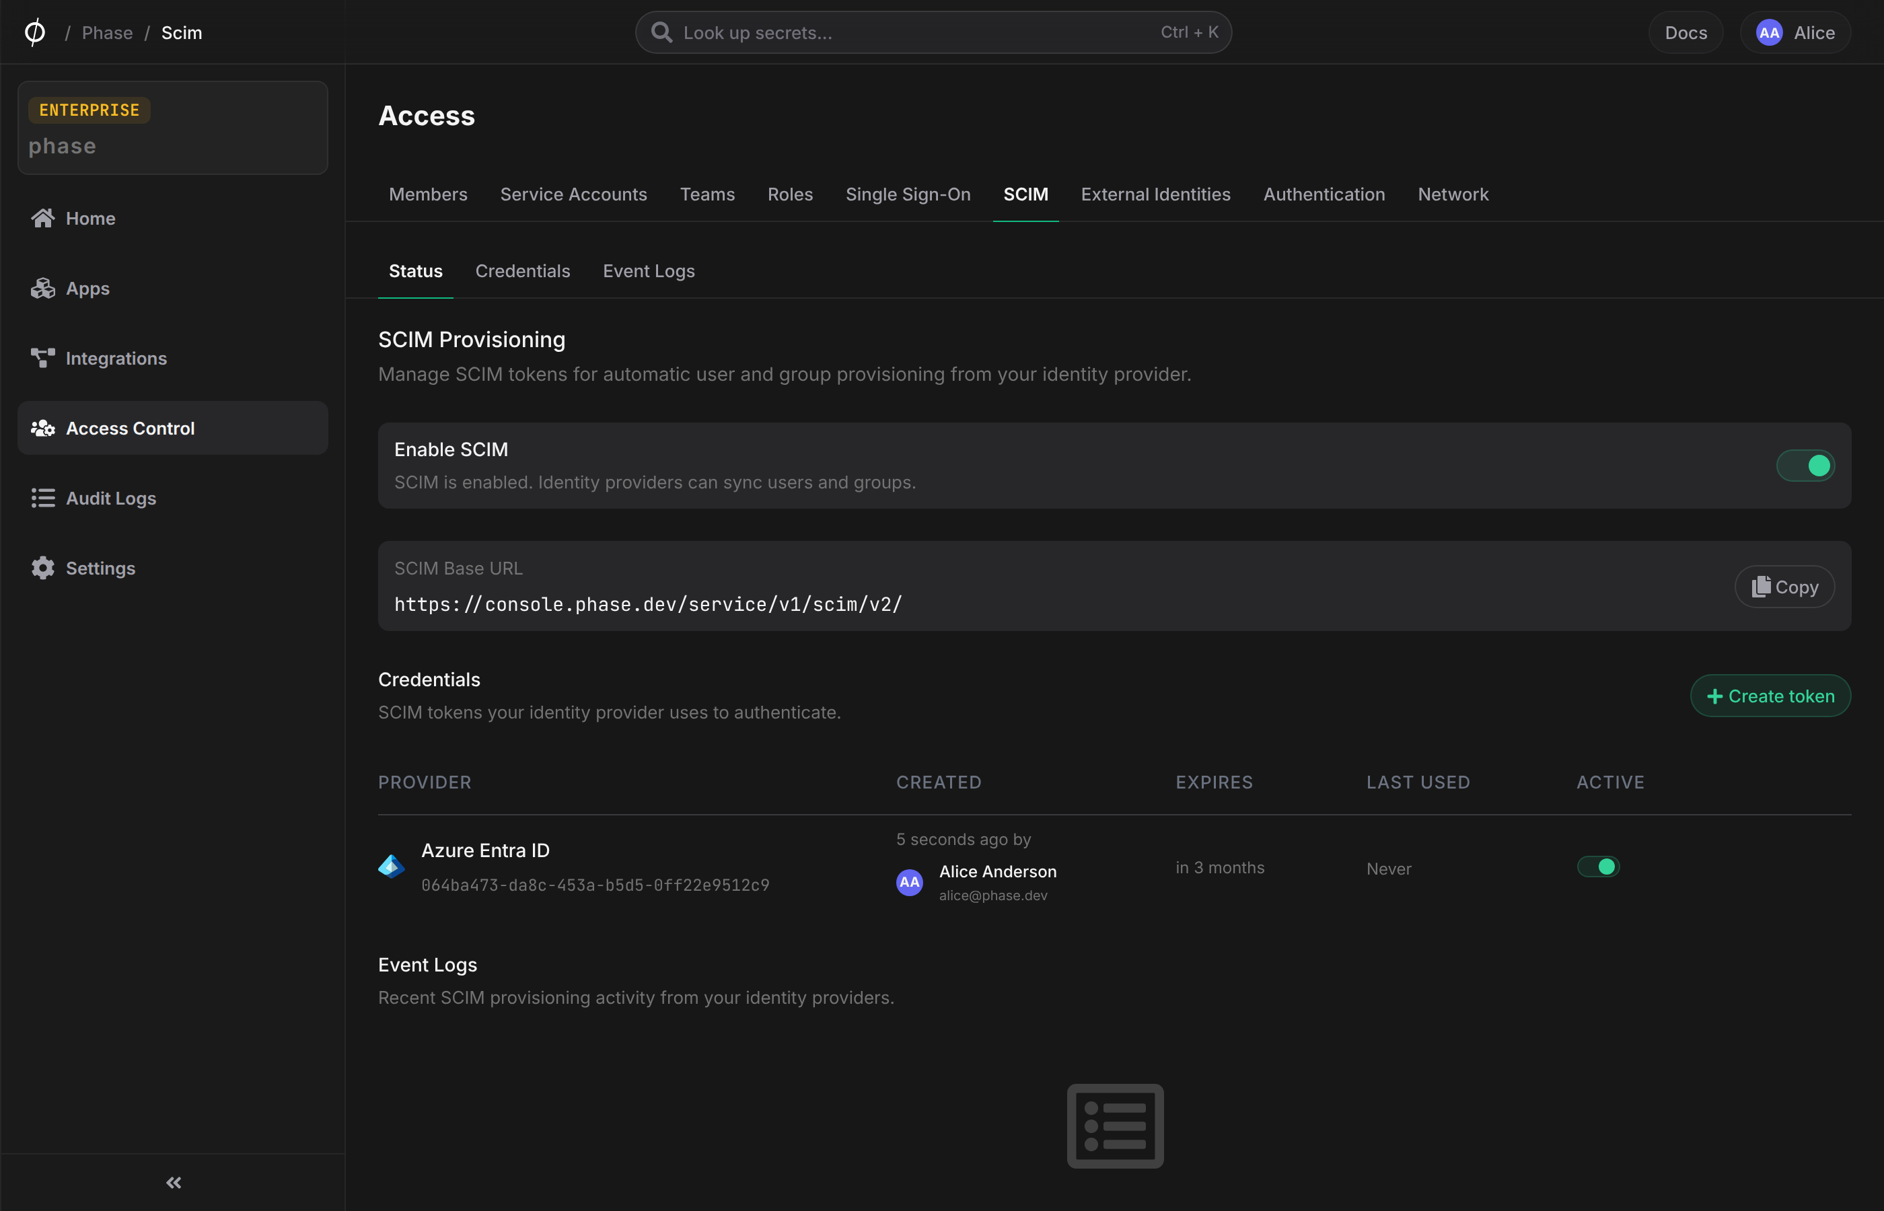This screenshot has width=1884, height=1211.
Task: Click token ID 064ba473-da8c-453a-b5d5-0ff22e9512c9
Action: coord(595,885)
